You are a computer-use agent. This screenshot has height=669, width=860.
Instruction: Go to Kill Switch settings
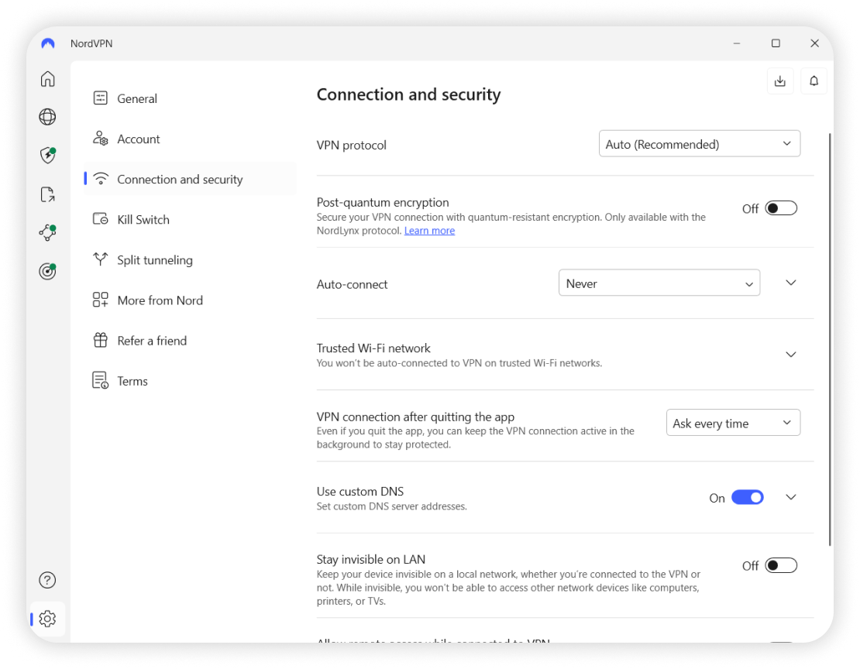(x=143, y=220)
